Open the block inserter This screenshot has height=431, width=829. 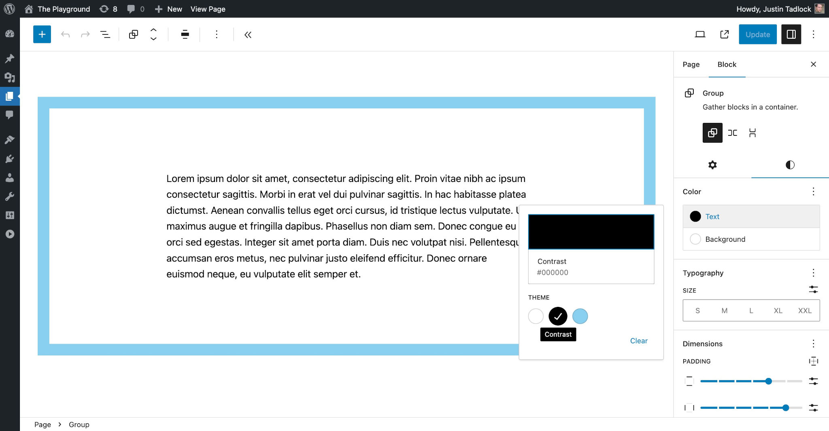pyautogui.click(x=42, y=34)
